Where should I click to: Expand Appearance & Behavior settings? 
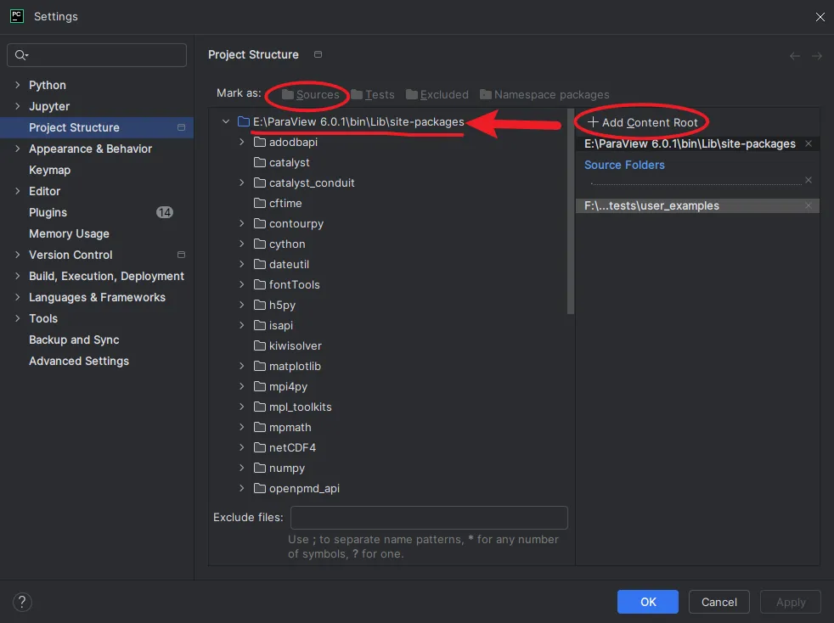[x=18, y=149]
